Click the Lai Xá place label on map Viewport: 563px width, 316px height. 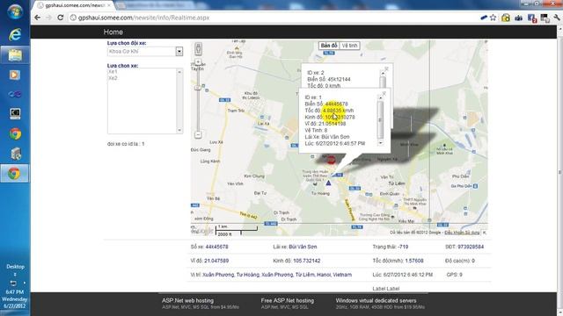(x=263, y=124)
